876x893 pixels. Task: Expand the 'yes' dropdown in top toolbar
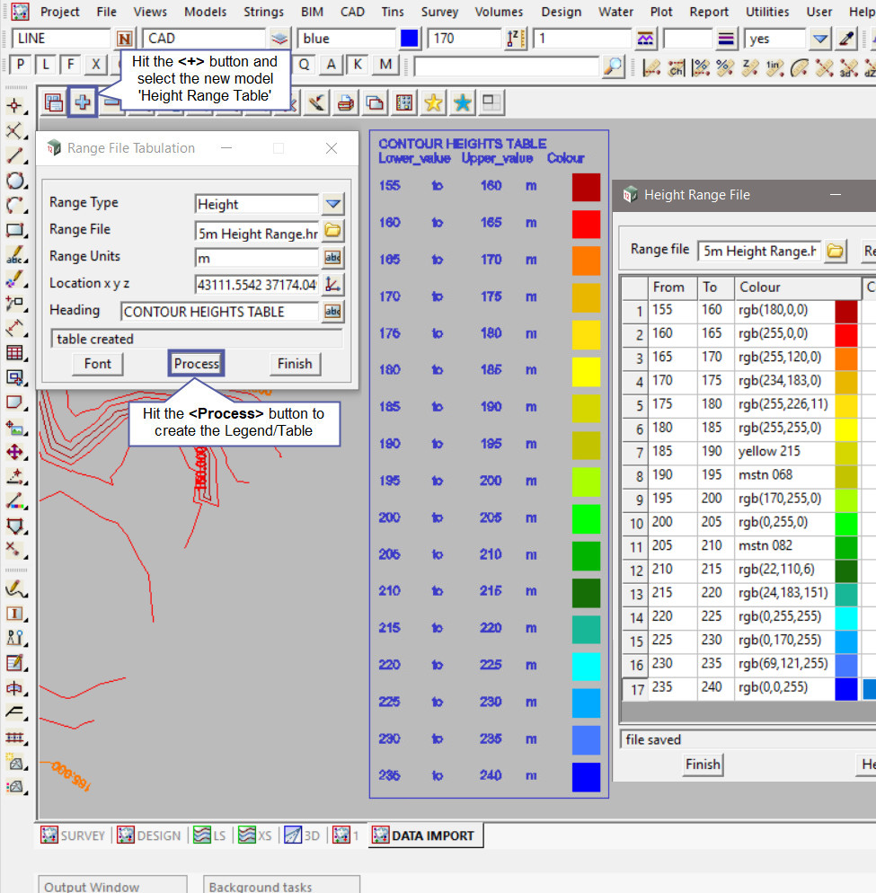coord(819,40)
